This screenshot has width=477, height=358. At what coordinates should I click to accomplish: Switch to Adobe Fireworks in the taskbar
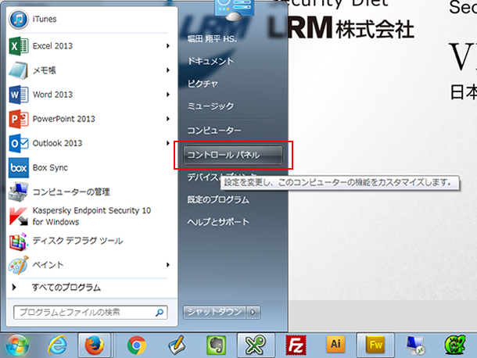(375, 345)
